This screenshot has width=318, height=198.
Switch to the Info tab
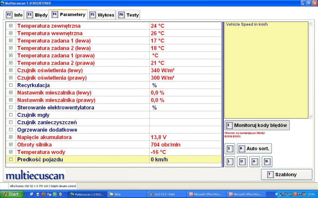[x=15, y=15]
